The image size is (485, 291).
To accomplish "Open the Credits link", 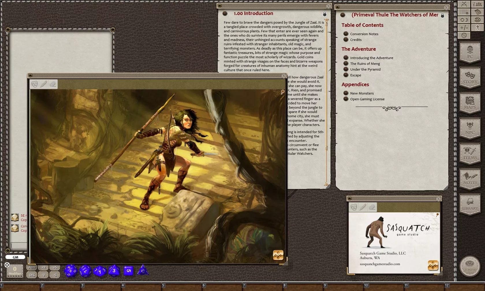I will pyautogui.click(x=356, y=40).
